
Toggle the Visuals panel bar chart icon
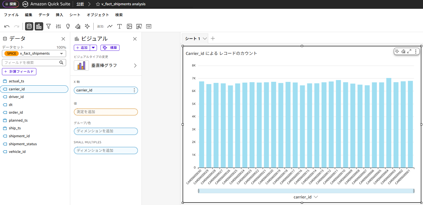point(39,26)
